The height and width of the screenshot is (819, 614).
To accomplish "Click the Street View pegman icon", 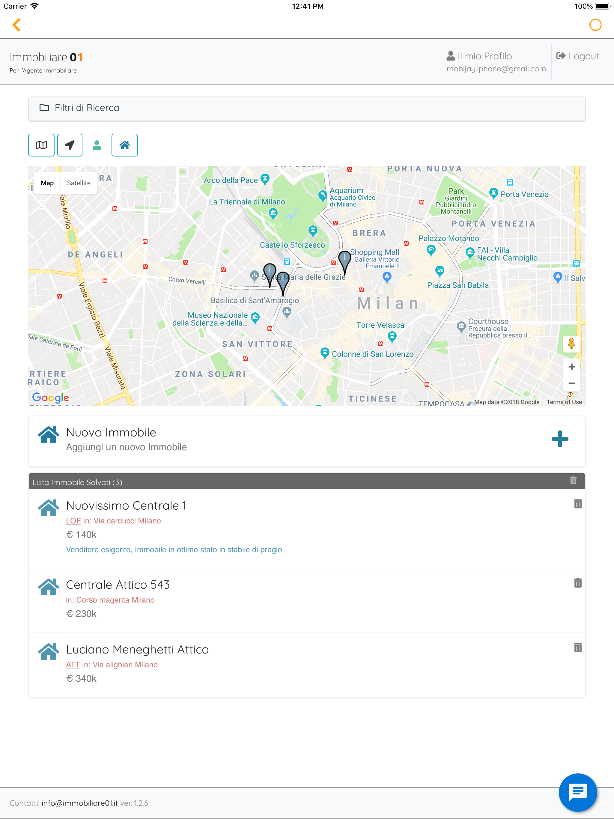I will pyautogui.click(x=571, y=344).
